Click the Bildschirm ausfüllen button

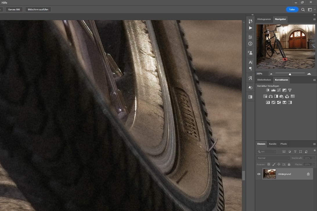[38, 10]
